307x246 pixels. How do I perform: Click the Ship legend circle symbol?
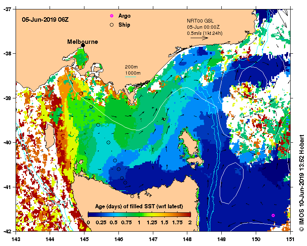tap(111, 25)
